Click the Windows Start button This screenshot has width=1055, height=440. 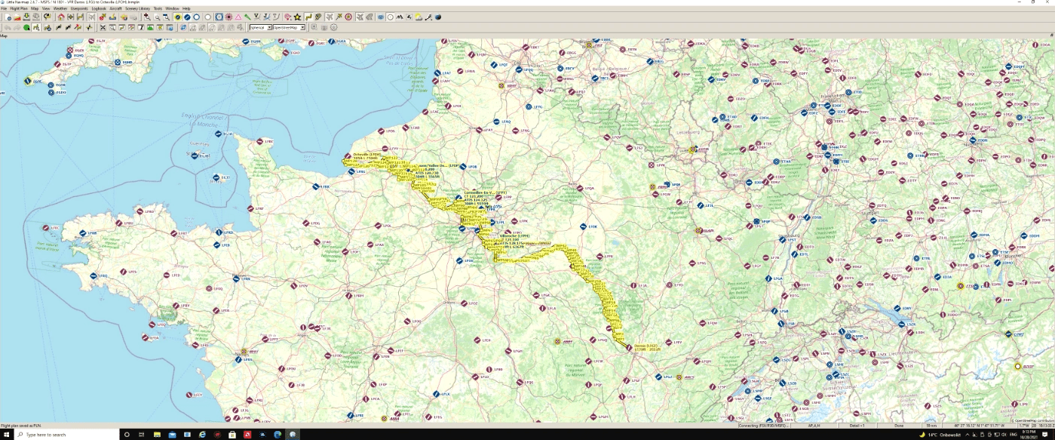tap(6, 435)
